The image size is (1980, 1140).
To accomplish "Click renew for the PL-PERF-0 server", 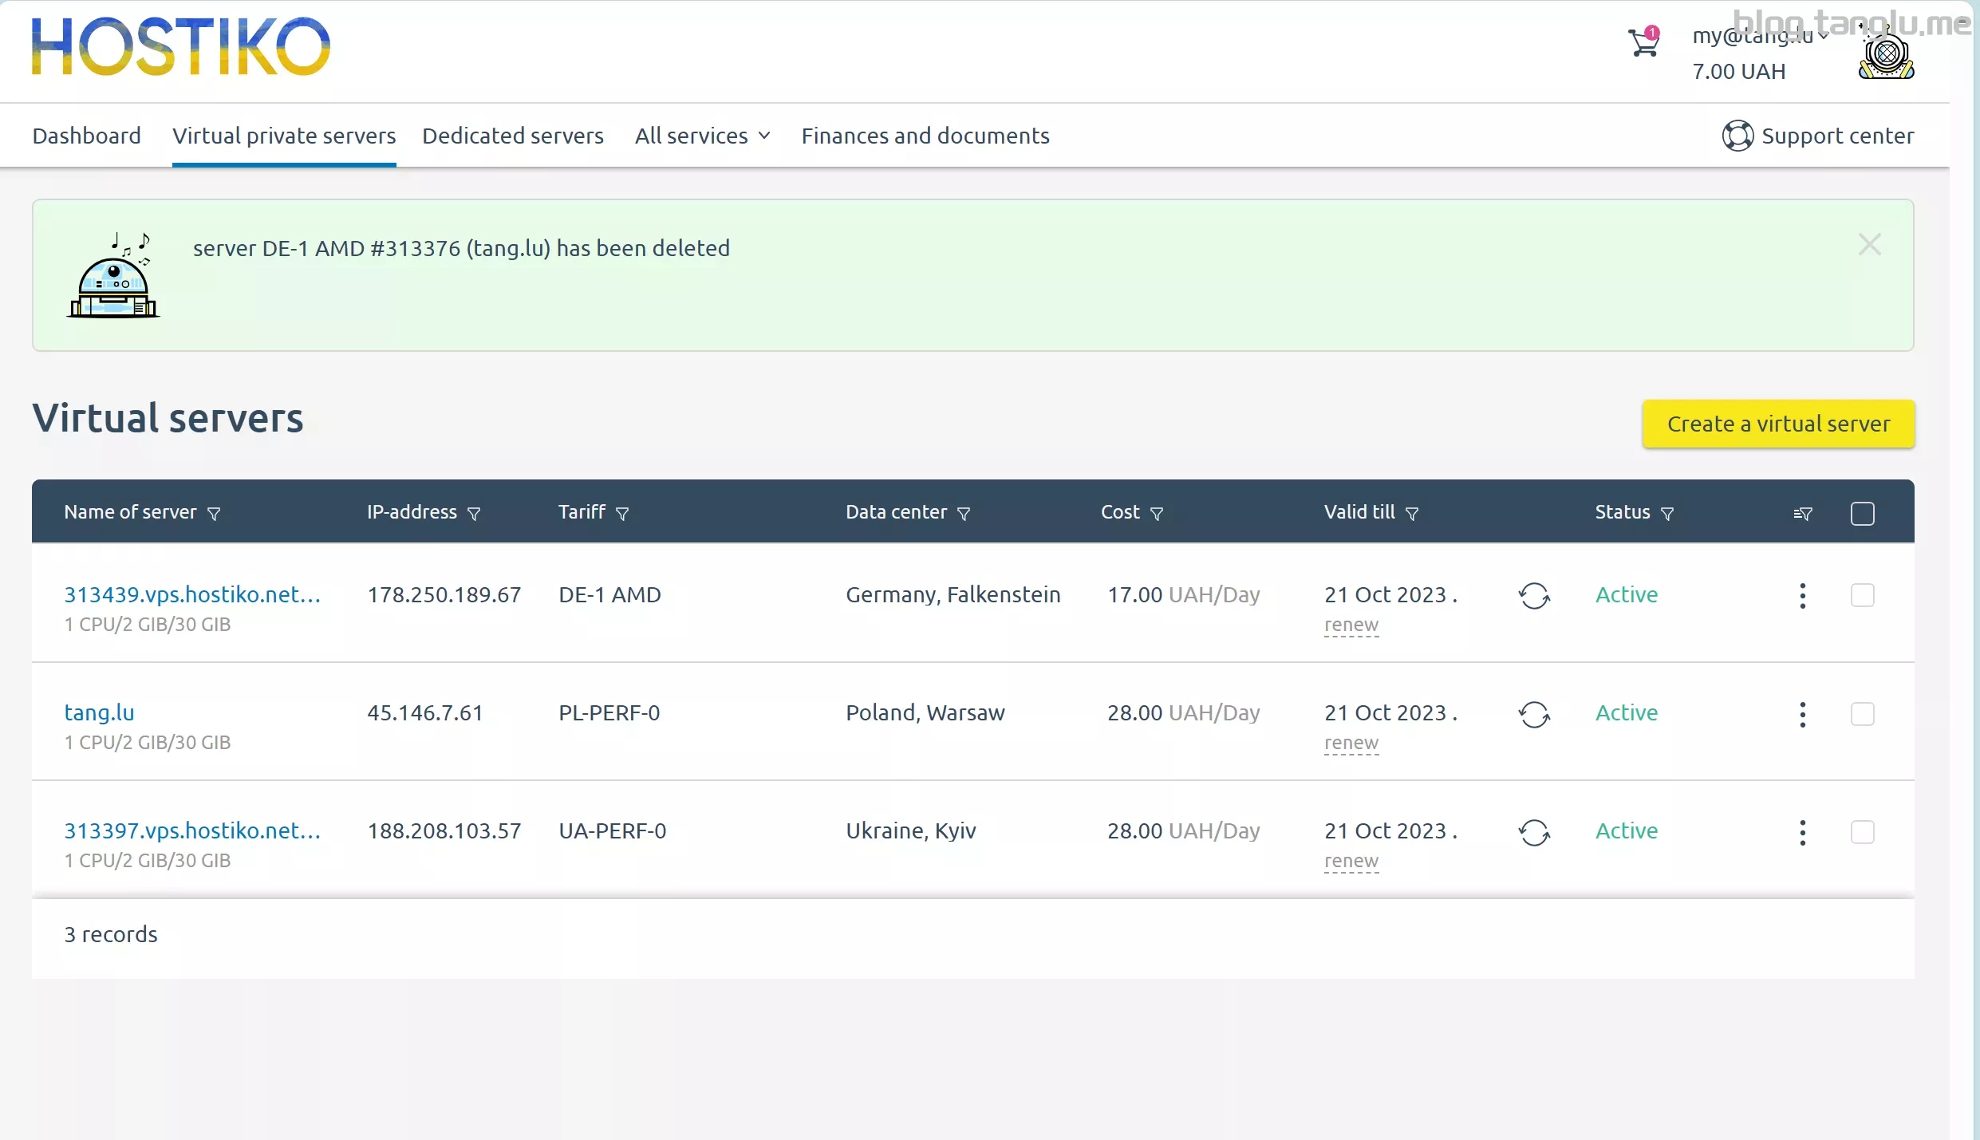I will 1351,743.
